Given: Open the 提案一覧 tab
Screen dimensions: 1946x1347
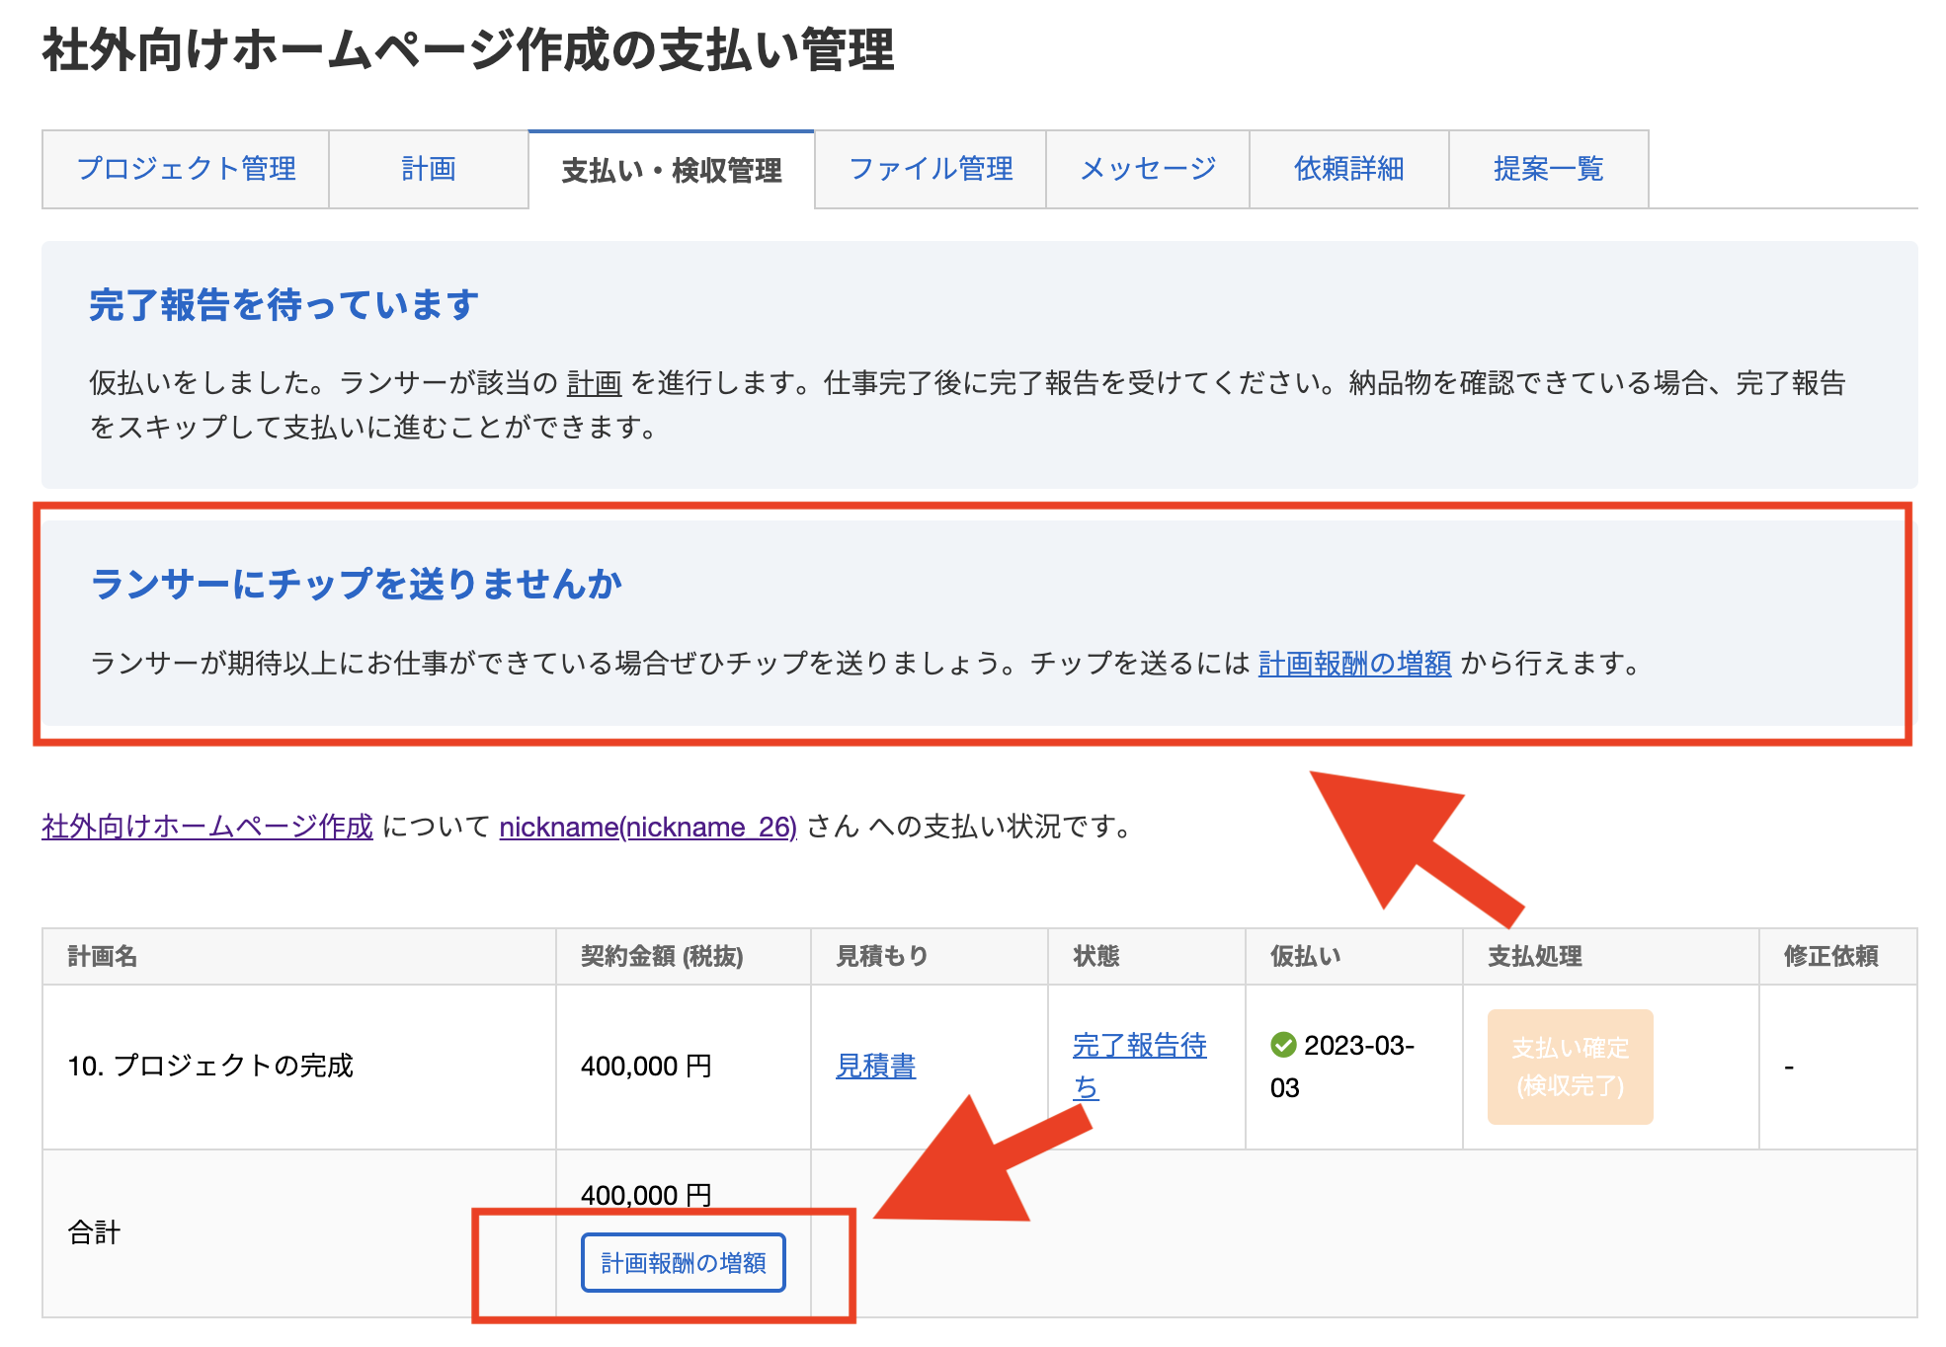Looking at the screenshot, I should click(x=1547, y=170).
